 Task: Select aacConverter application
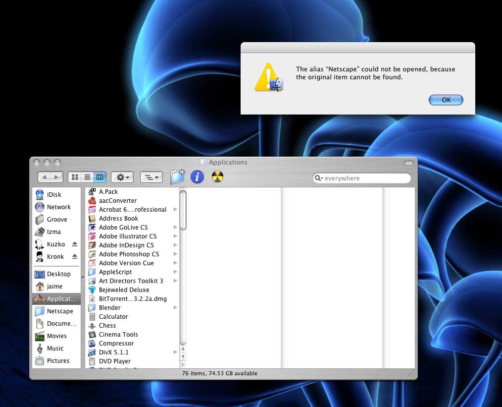pos(133,201)
